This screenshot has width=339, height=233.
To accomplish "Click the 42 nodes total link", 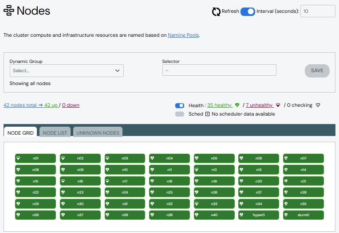I will point(23,105).
